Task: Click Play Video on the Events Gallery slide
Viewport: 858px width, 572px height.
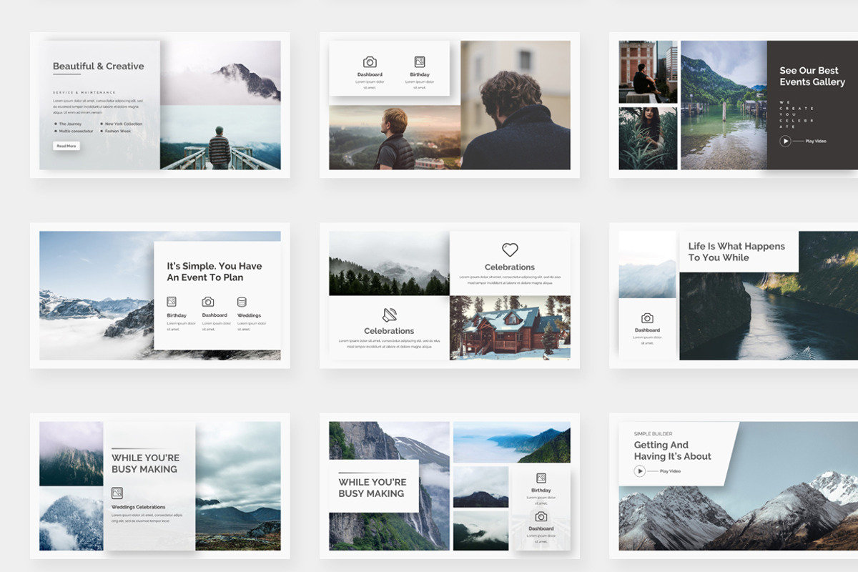Action: 802,141
